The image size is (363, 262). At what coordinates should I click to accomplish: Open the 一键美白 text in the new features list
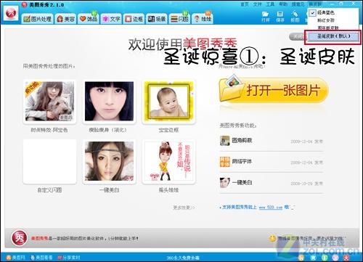coord(242,182)
